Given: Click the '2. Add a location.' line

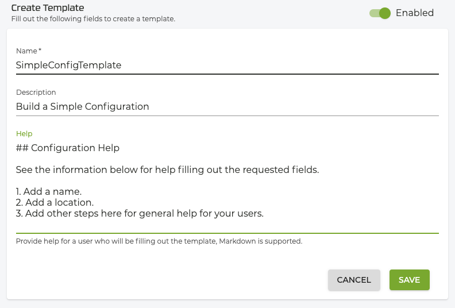Looking at the screenshot, I should point(55,203).
